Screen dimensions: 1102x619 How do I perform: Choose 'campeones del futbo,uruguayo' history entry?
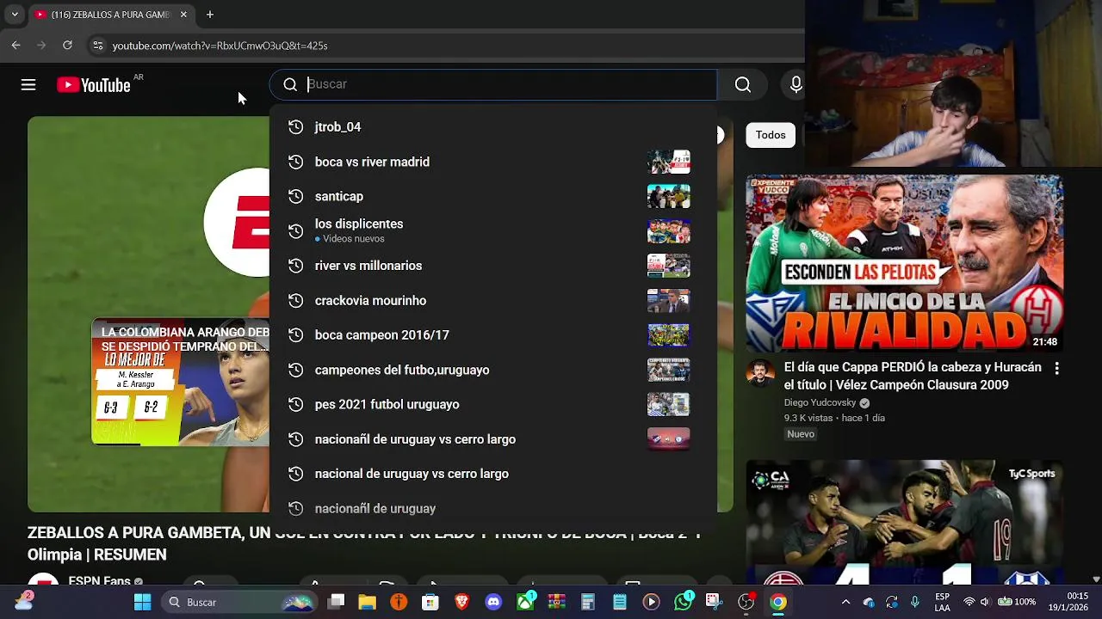[x=492, y=370]
